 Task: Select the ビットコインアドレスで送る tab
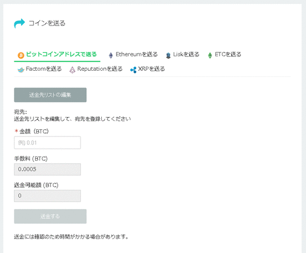pyautogui.click(x=57, y=55)
